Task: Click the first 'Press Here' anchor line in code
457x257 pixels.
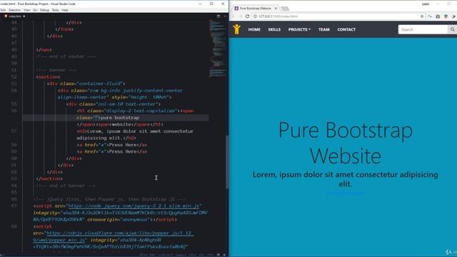Action: pyautogui.click(x=112, y=145)
